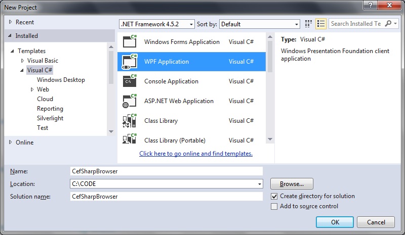
Task: Open the Location path dropdown arrow
Action: click(x=260, y=184)
